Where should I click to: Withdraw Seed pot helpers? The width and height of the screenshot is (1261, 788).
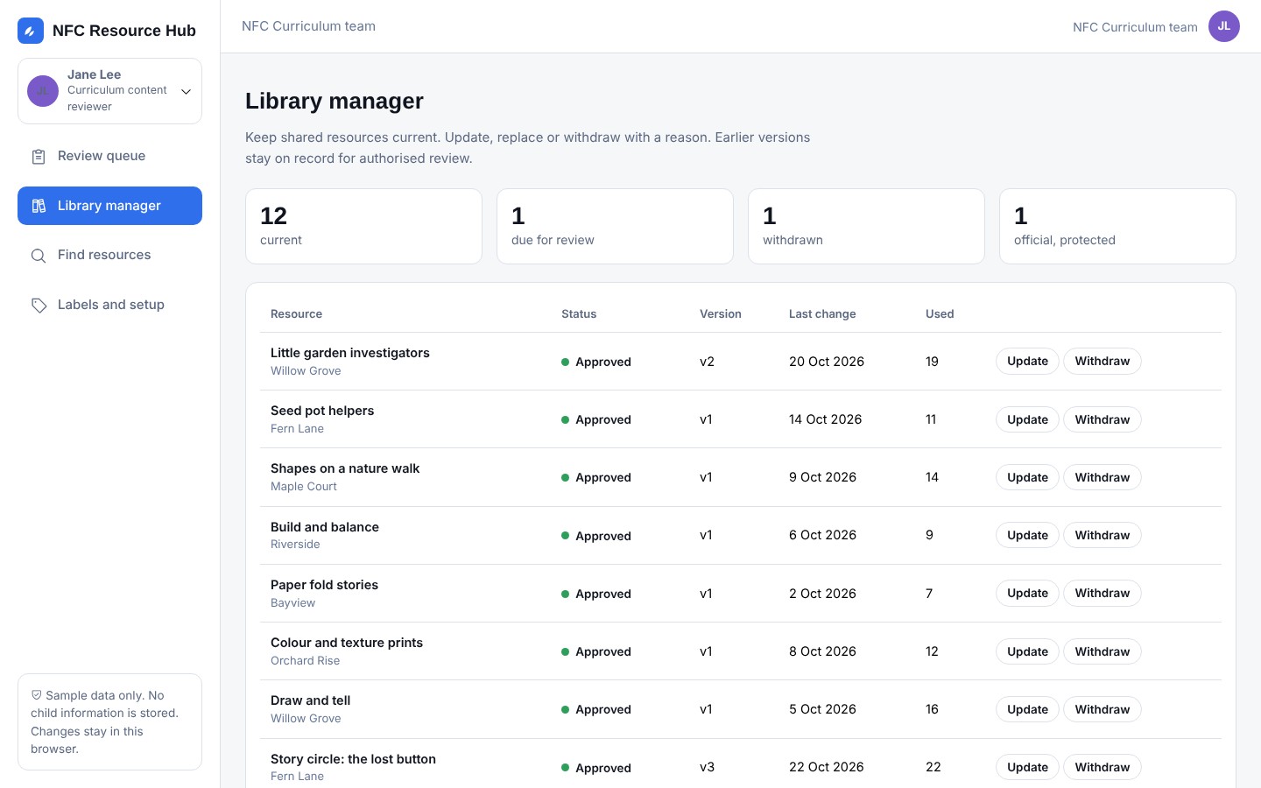click(x=1102, y=419)
